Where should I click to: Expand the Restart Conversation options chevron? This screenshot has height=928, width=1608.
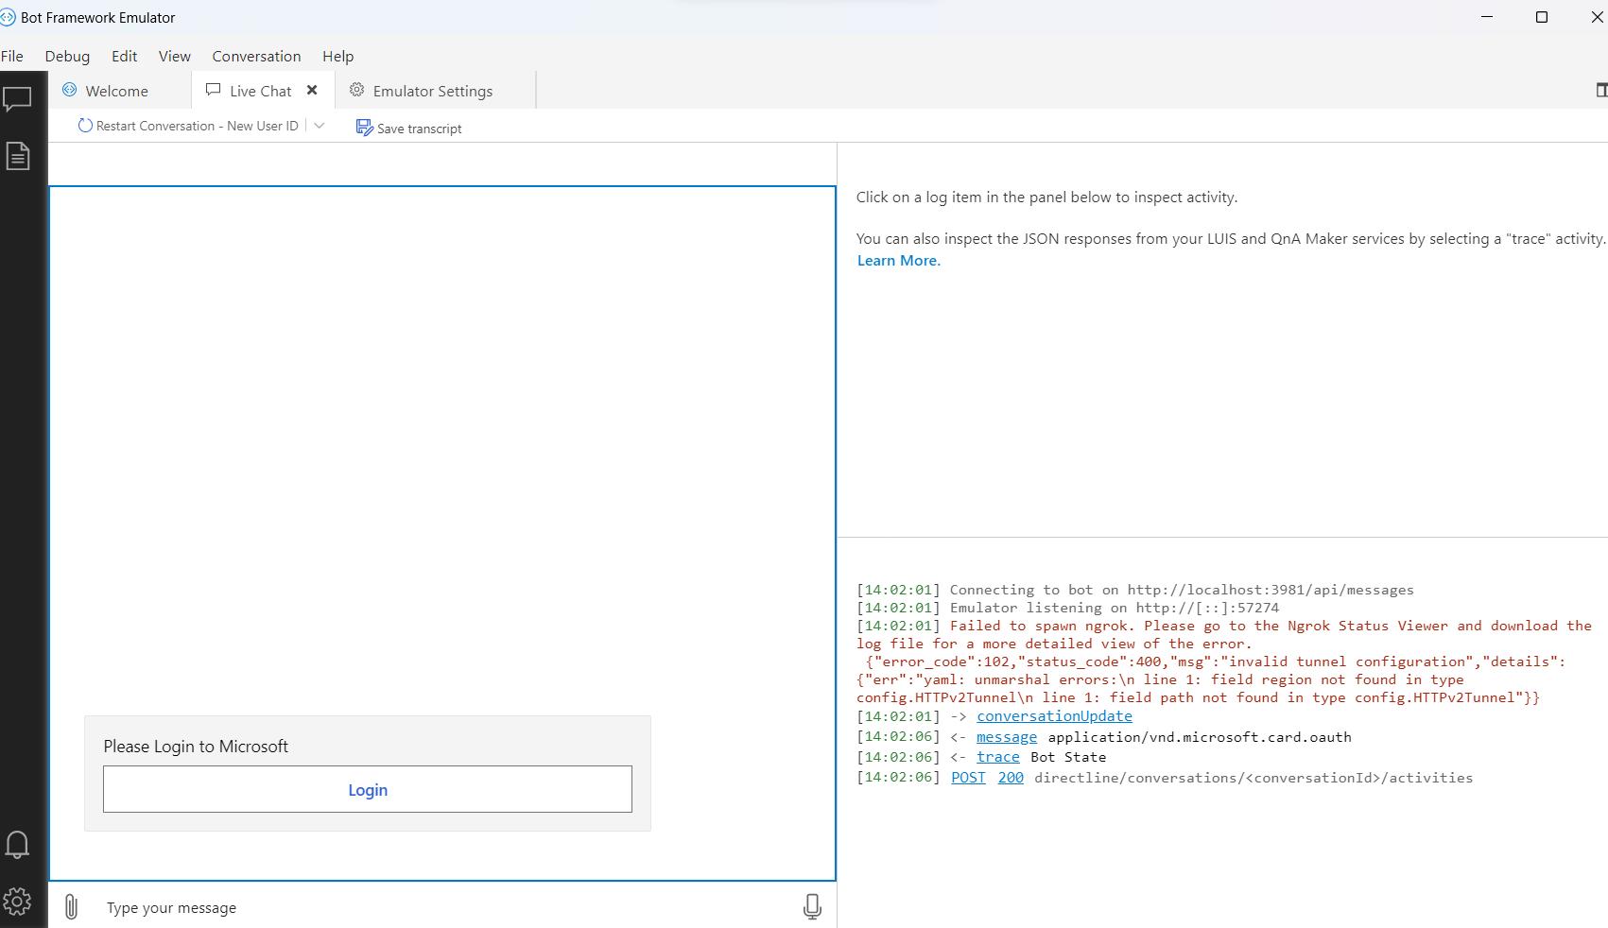click(x=320, y=125)
